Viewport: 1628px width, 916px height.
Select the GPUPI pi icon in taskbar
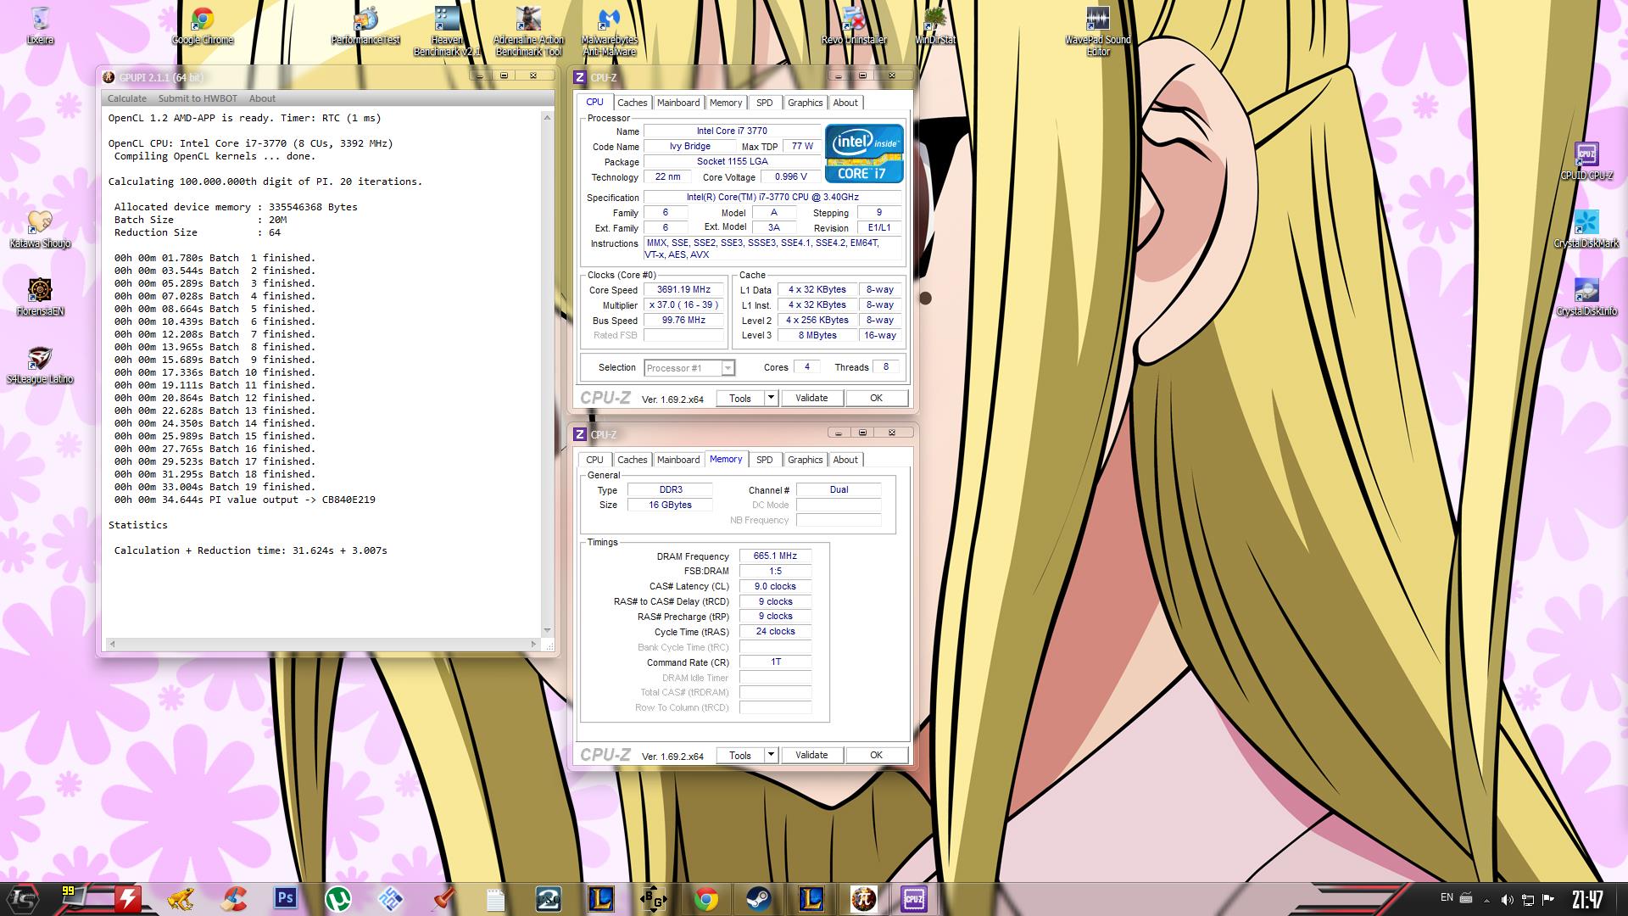pos(864,899)
